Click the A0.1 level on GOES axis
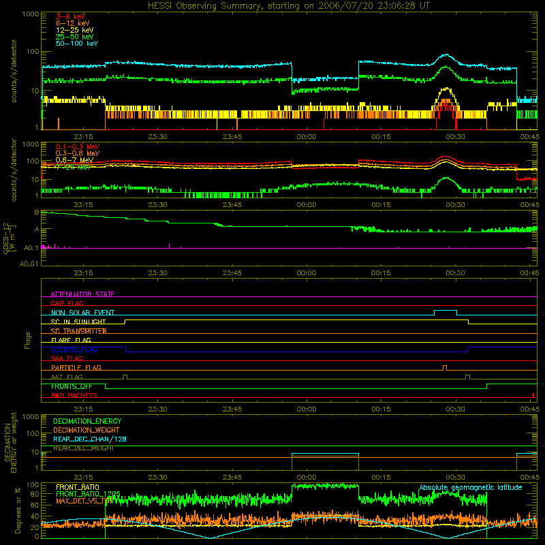The image size is (545, 545). 31,248
